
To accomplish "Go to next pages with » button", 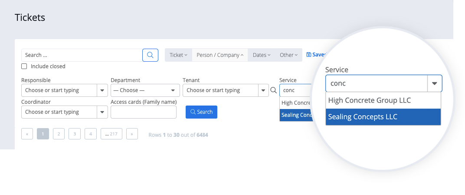I will pyautogui.click(x=132, y=134).
